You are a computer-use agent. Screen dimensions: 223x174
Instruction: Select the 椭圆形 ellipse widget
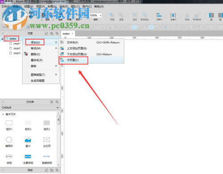(9, 142)
